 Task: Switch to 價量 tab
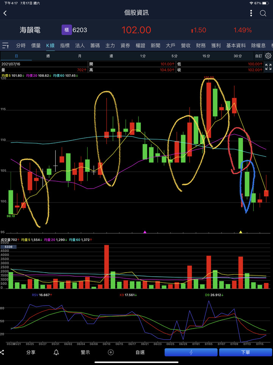pyautogui.click(x=36, y=45)
